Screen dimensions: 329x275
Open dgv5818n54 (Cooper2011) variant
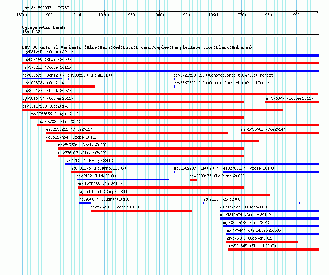pyautogui.click(x=104, y=191)
